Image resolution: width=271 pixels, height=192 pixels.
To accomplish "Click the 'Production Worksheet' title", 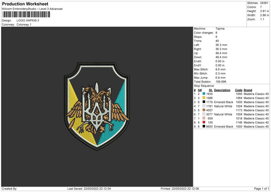I will [x=25, y=4].
